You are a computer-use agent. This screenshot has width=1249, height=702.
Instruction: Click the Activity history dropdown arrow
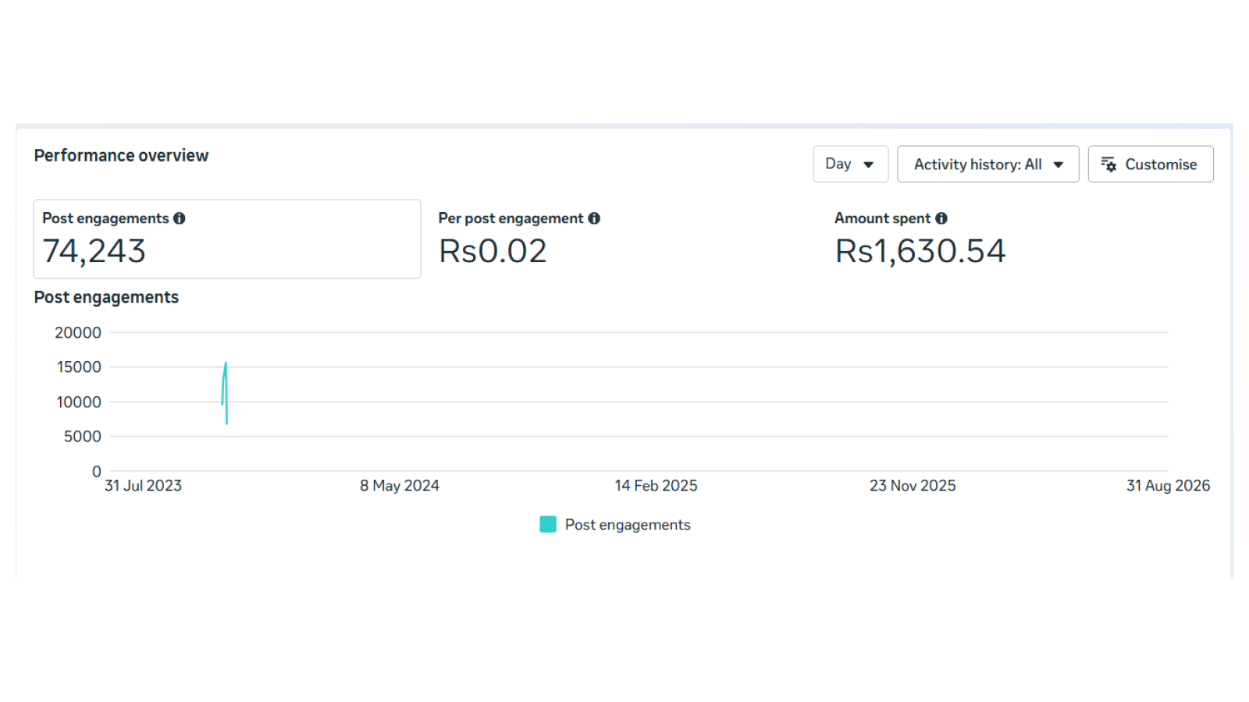click(1059, 165)
